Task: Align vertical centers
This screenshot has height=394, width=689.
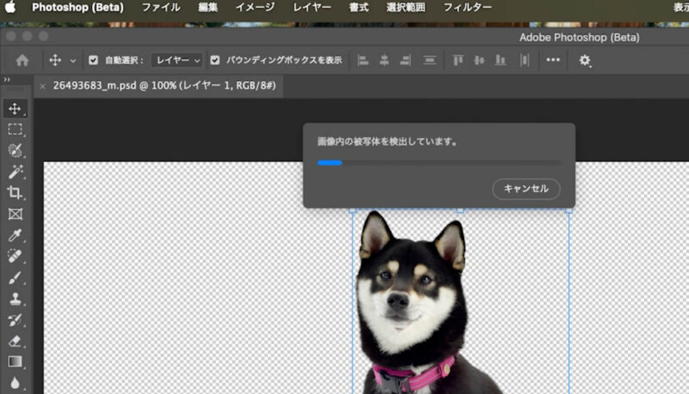Action: 479,60
